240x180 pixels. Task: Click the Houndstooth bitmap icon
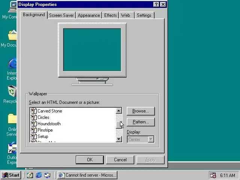tap(34, 124)
